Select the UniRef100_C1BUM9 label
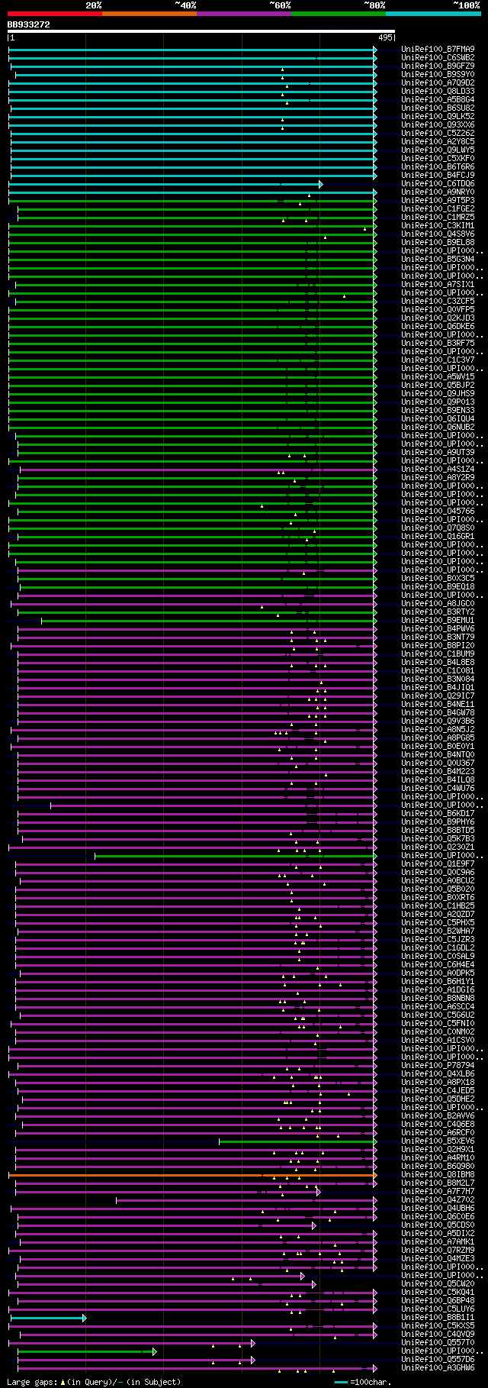This screenshot has height=1388, width=488. click(438, 654)
